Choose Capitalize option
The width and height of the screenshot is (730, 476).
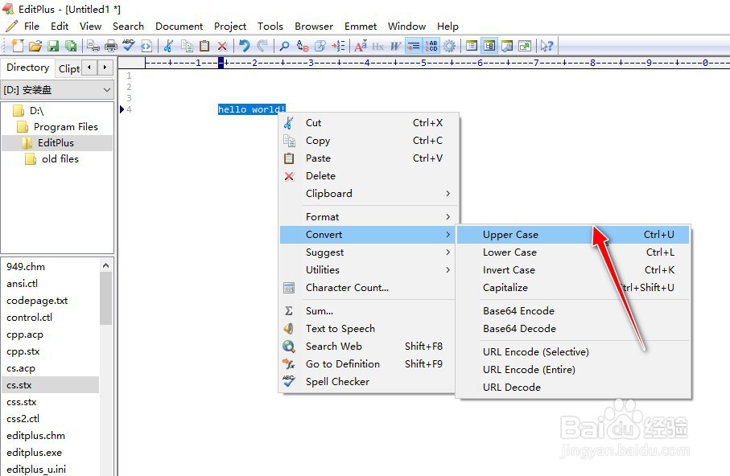572,287
